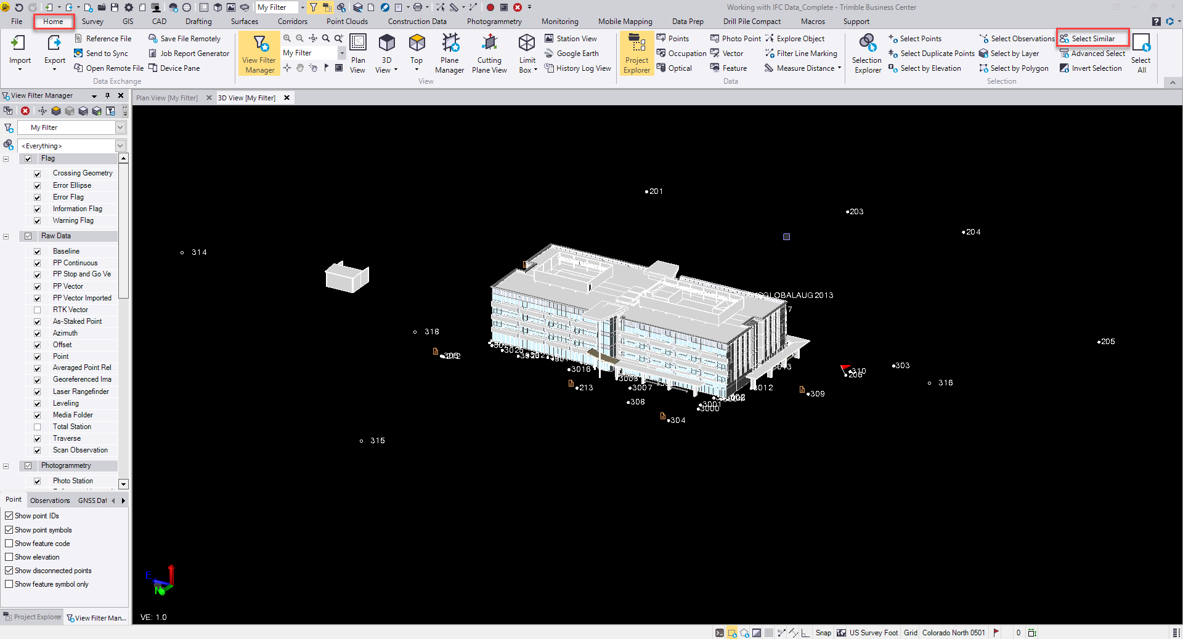Open the View Filter Manager panel options arrow
This screenshot has width=1183, height=639.
(94, 96)
